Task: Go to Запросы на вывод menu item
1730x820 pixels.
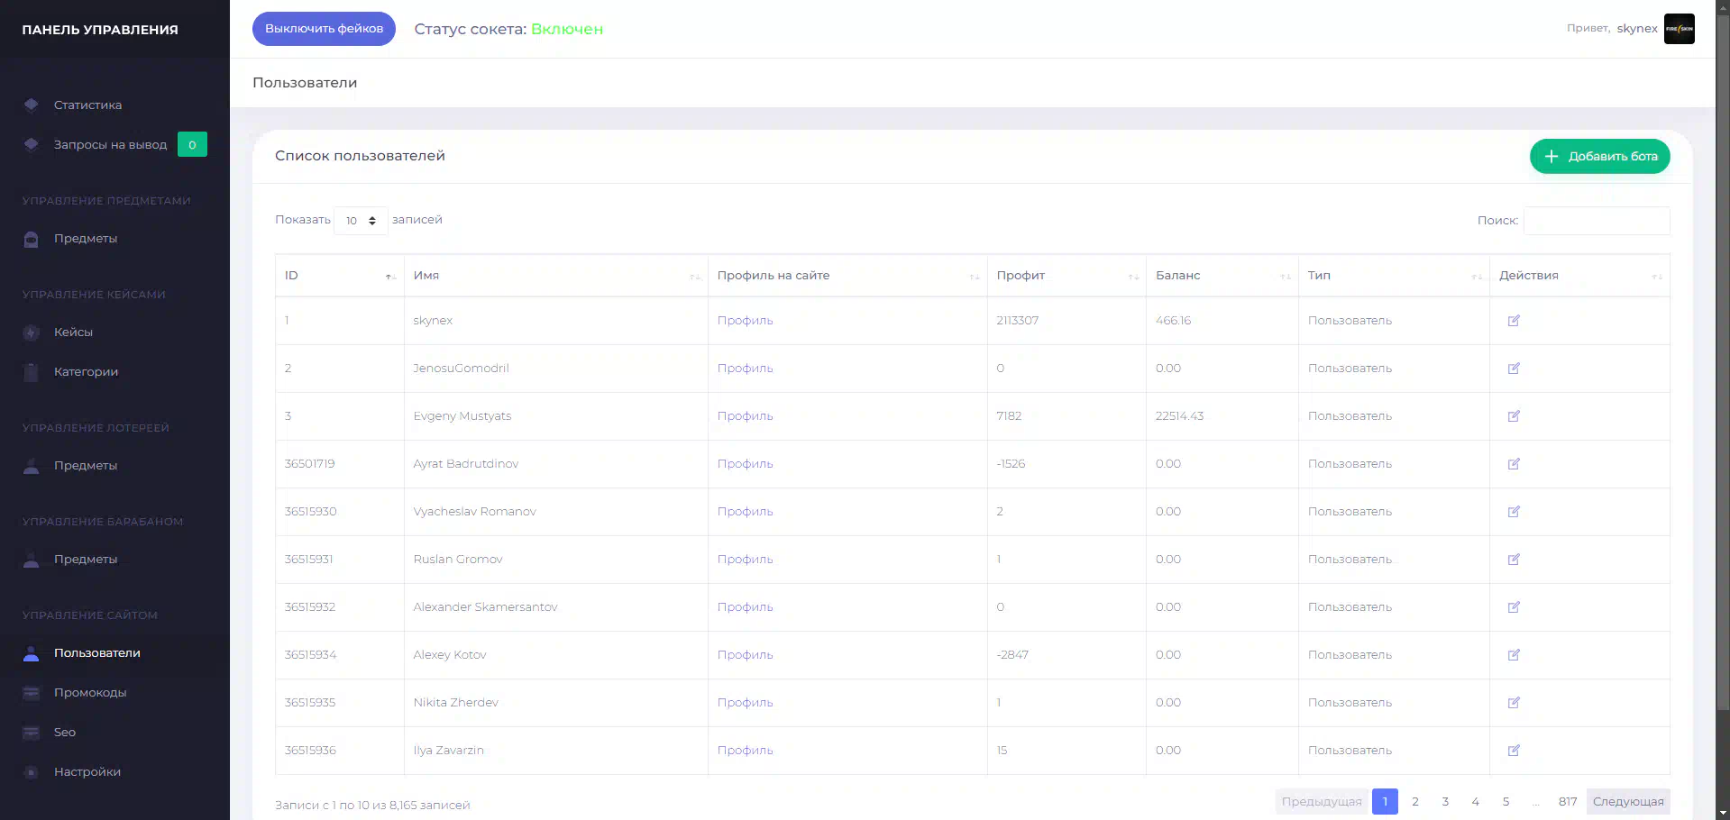Action: 110,145
